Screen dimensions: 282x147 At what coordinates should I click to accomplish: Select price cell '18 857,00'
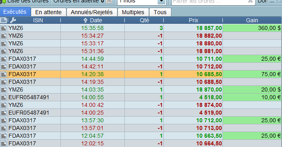coord(193,28)
